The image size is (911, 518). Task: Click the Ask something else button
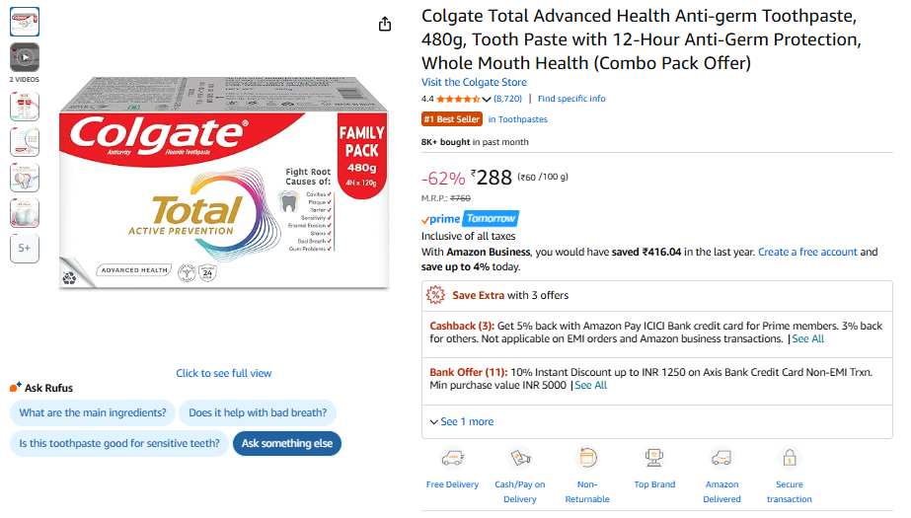pos(286,443)
